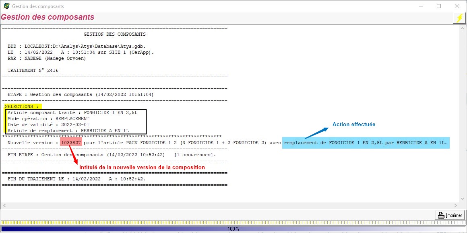Click the Imprimer print button

click(x=450, y=215)
